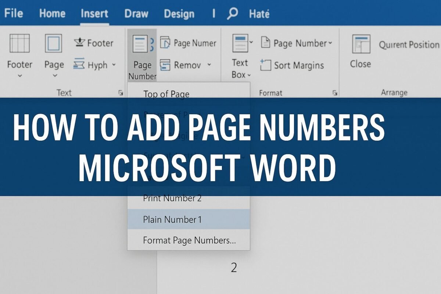Expand the Hyph dropdown arrow

pos(114,65)
